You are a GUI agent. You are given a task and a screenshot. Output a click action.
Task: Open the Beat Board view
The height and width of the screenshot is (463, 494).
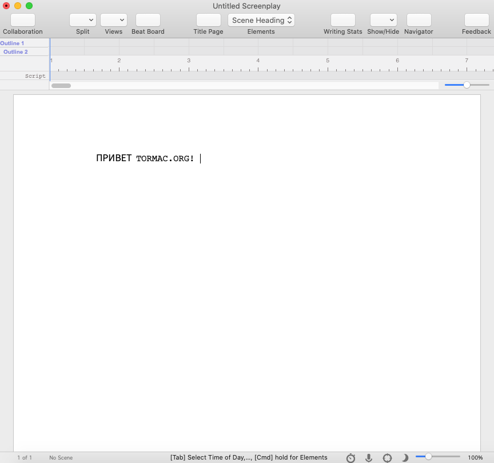point(148,21)
